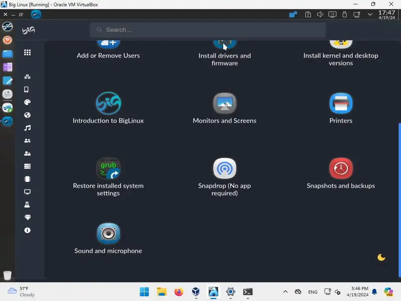Open clipboard in the Linux panel tray
This screenshot has width=401, height=301.
[308, 15]
